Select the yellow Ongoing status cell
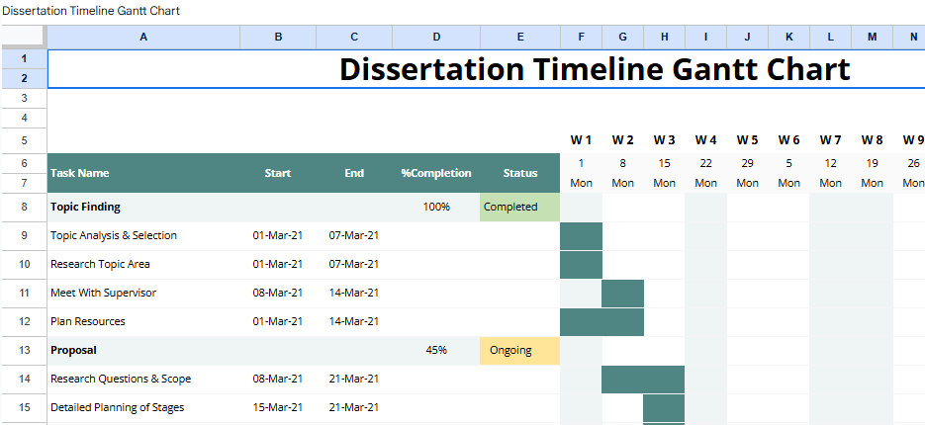This screenshot has height=425, width=925. [x=520, y=351]
